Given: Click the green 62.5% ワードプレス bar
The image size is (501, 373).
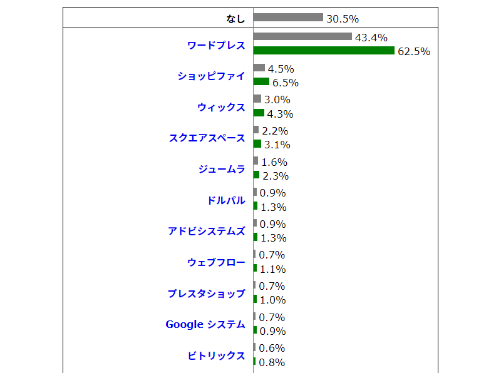Looking at the screenshot, I should [324, 51].
